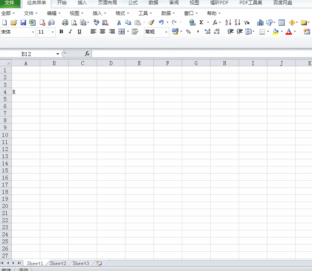
Task: Click the filter funnel icon
Action: 247,22
